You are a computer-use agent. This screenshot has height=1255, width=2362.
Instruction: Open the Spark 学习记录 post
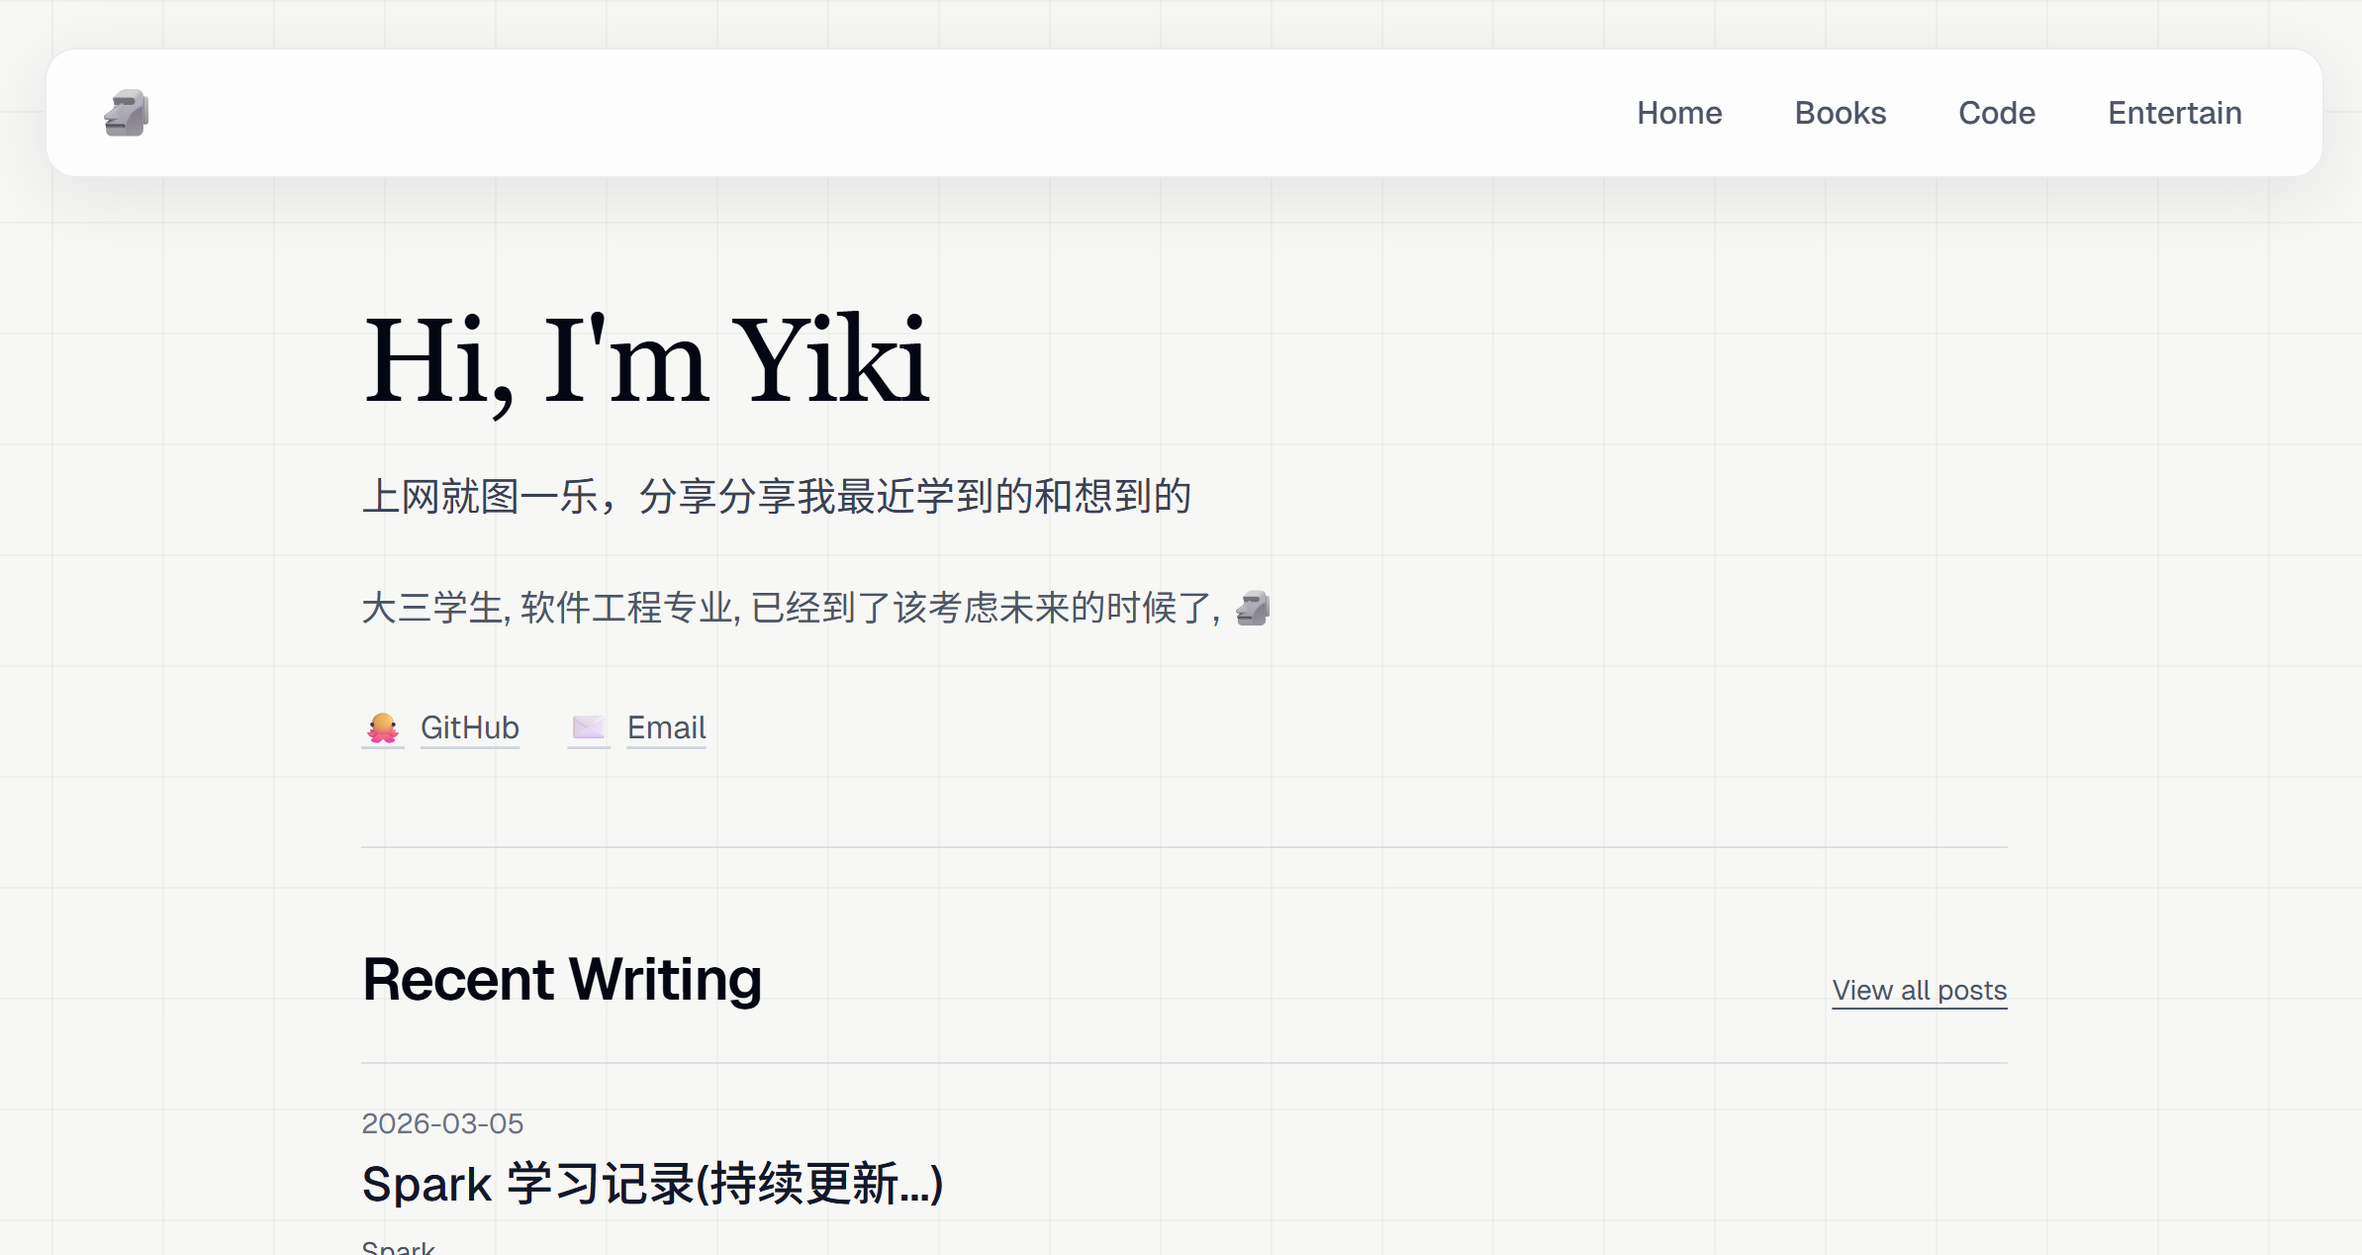point(652,1184)
